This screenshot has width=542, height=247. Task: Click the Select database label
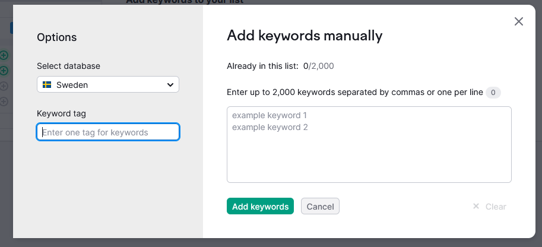68,66
